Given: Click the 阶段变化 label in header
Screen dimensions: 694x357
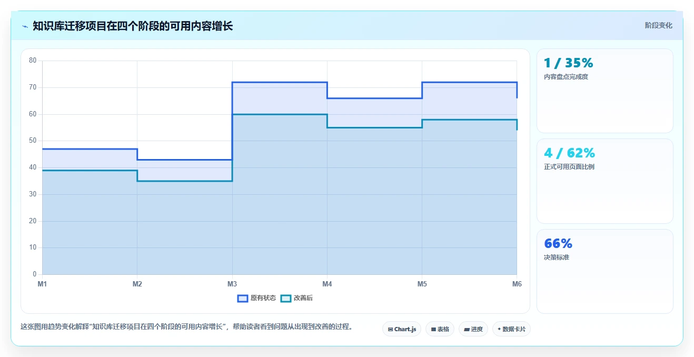Looking at the screenshot, I should point(658,25).
